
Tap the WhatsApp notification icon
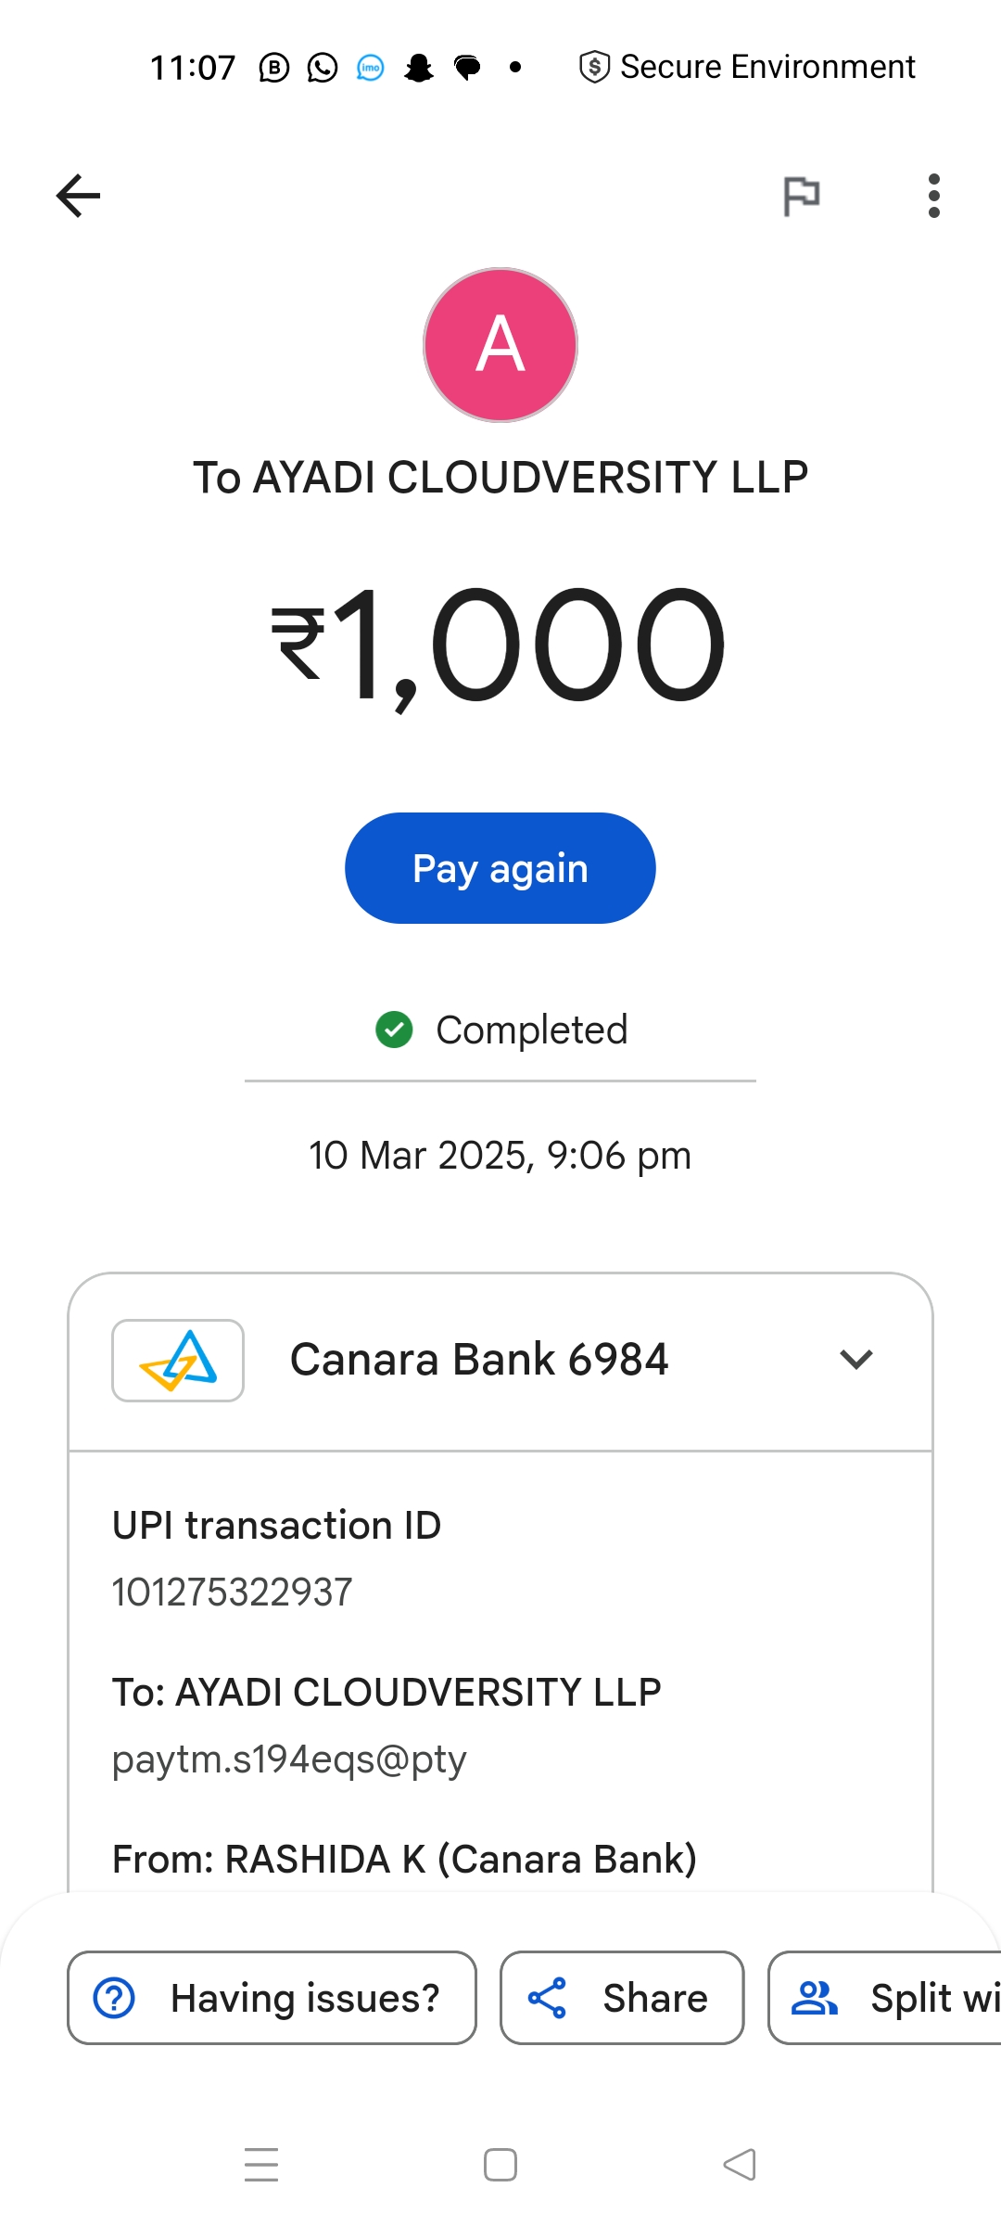pos(323,68)
